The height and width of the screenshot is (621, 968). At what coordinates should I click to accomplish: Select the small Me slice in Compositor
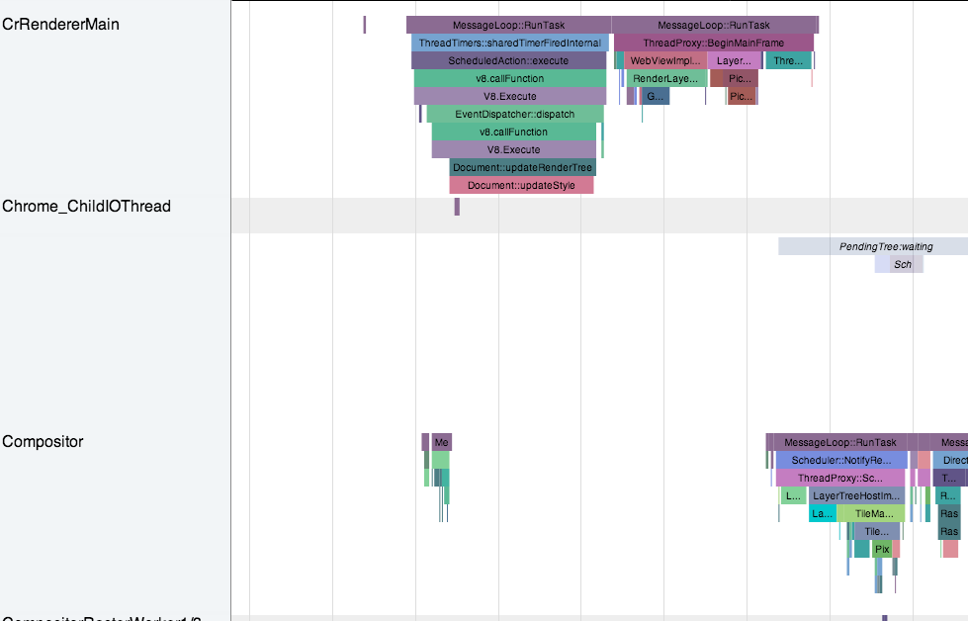(x=441, y=443)
